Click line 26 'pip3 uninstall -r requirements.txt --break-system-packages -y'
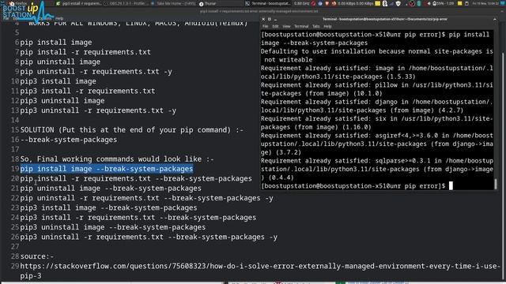Screen dimensions: 506x284 tap(149, 237)
